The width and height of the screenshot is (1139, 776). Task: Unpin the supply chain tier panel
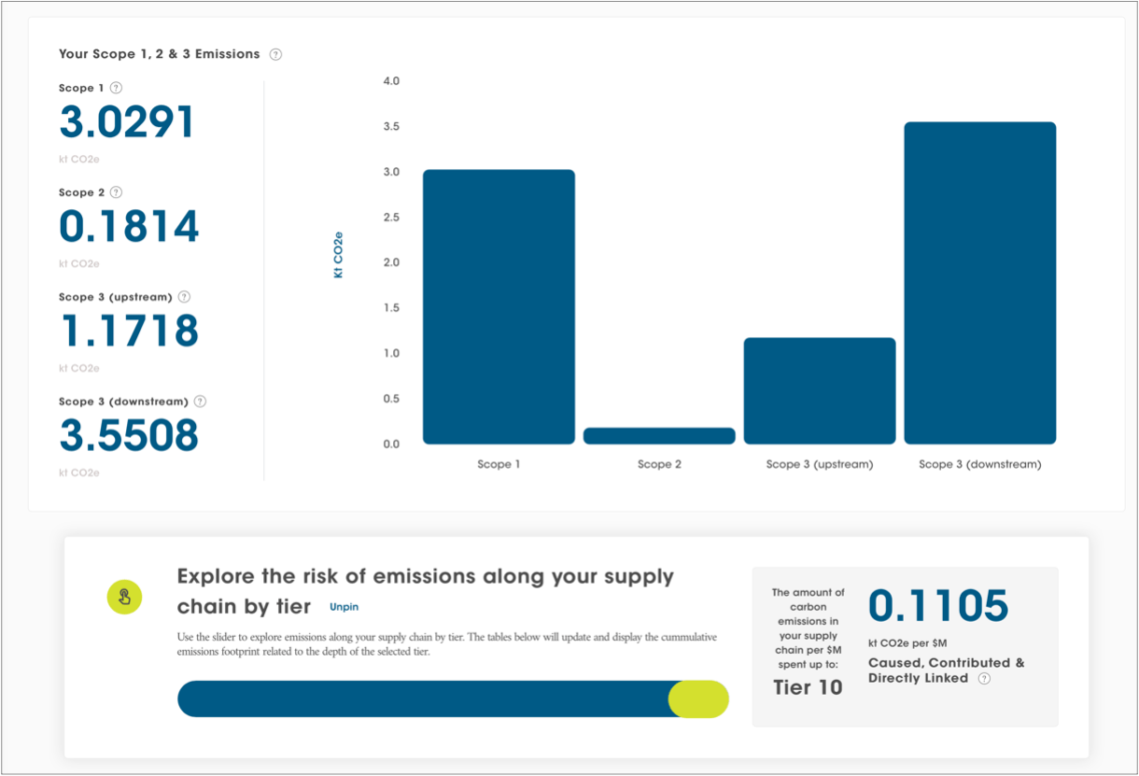pyautogui.click(x=344, y=607)
